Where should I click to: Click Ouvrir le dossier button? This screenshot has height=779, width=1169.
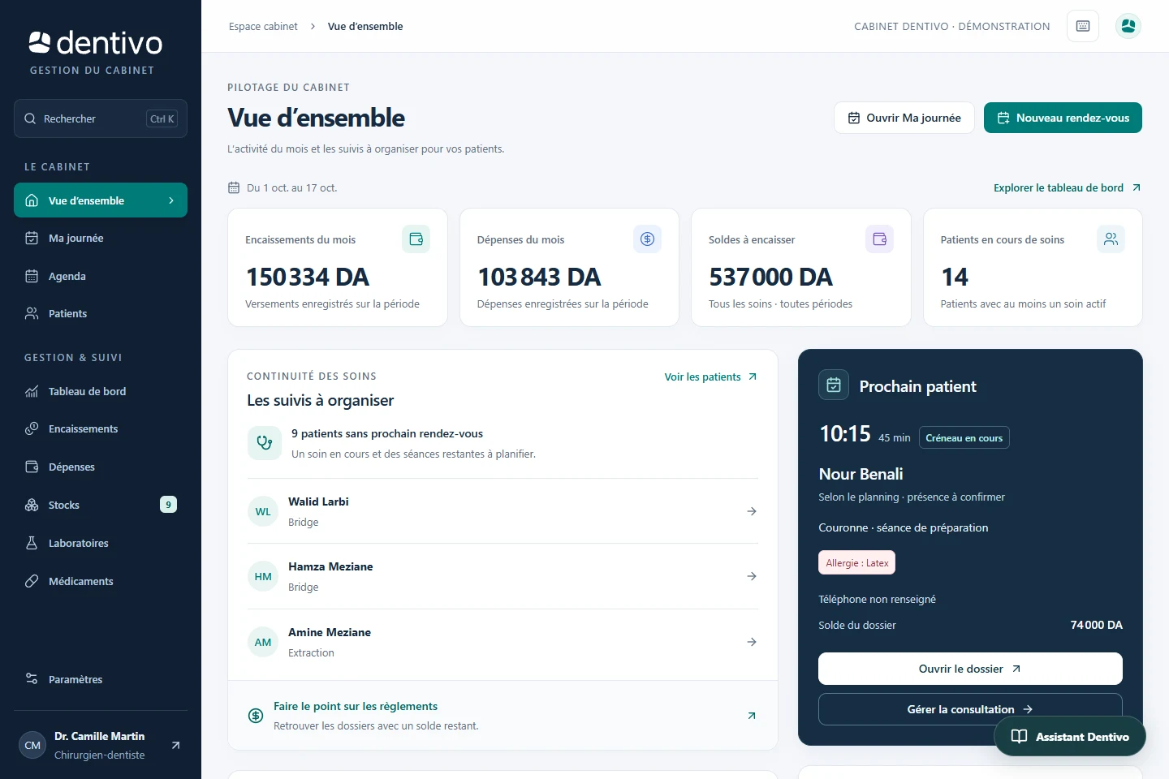(x=970, y=669)
